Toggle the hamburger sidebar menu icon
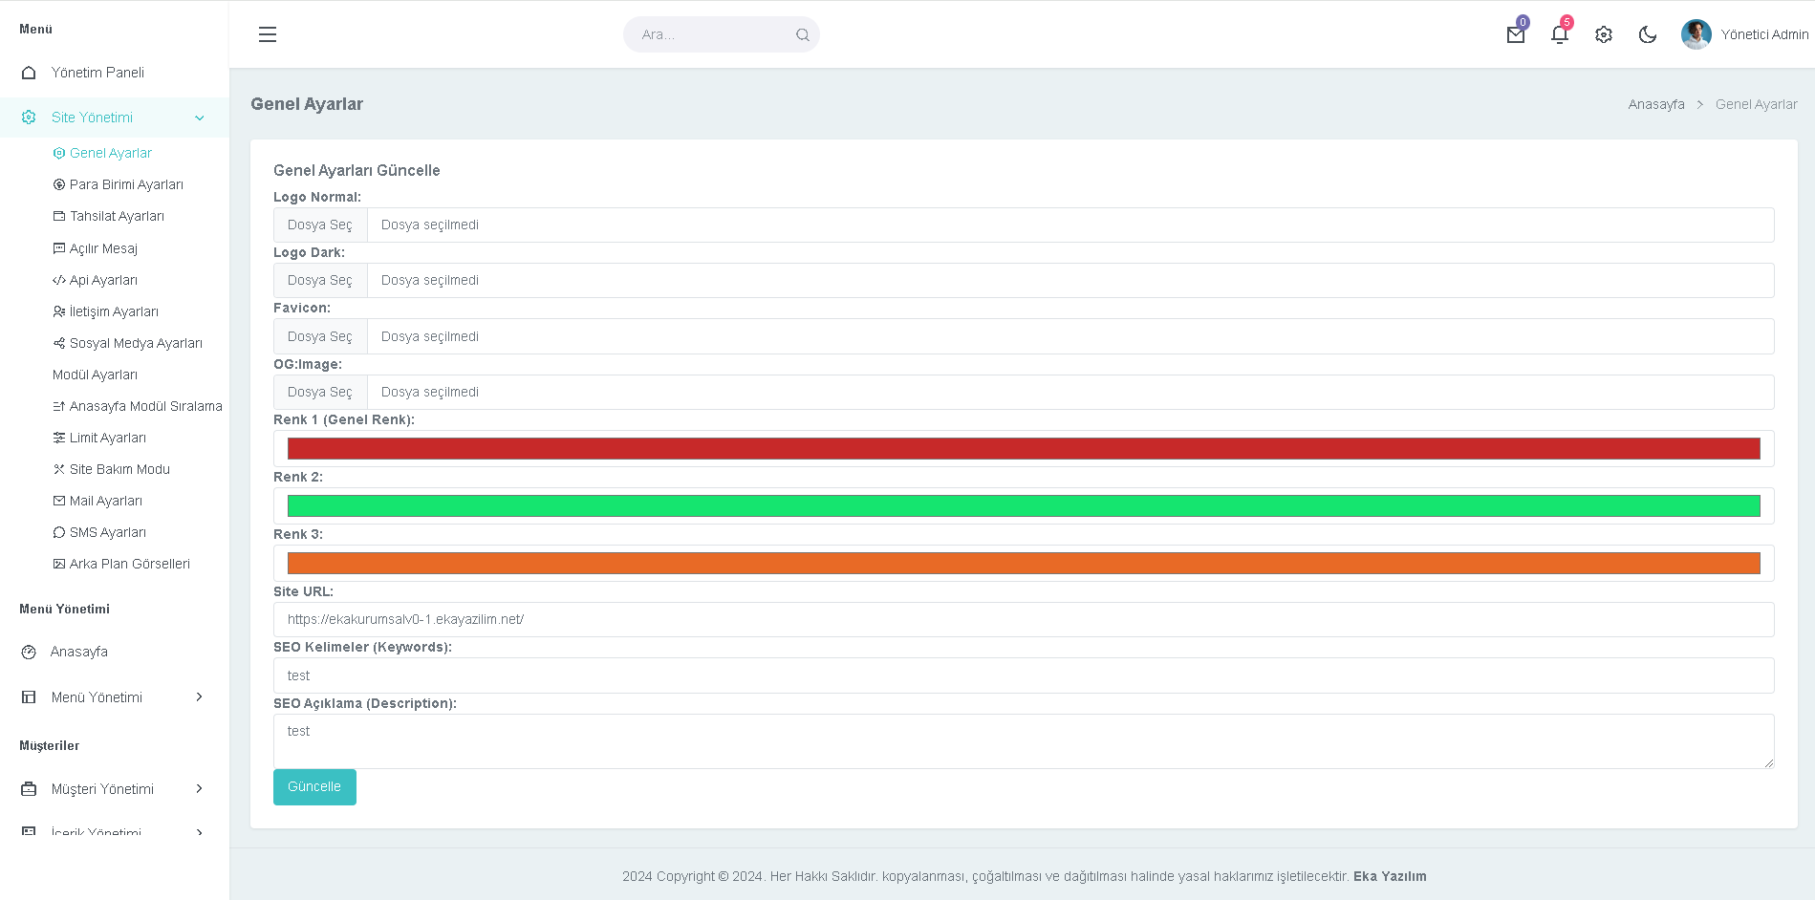This screenshot has width=1815, height=900. pyautogui.click(x=268, y=34)
